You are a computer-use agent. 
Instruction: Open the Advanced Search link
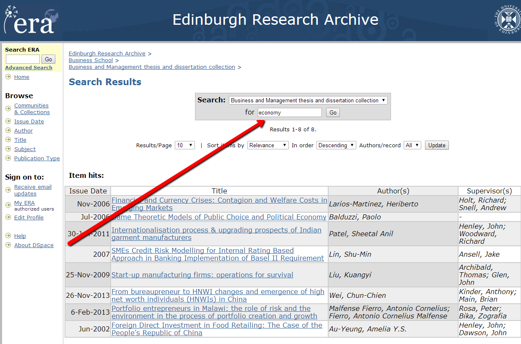click(29, 68)
